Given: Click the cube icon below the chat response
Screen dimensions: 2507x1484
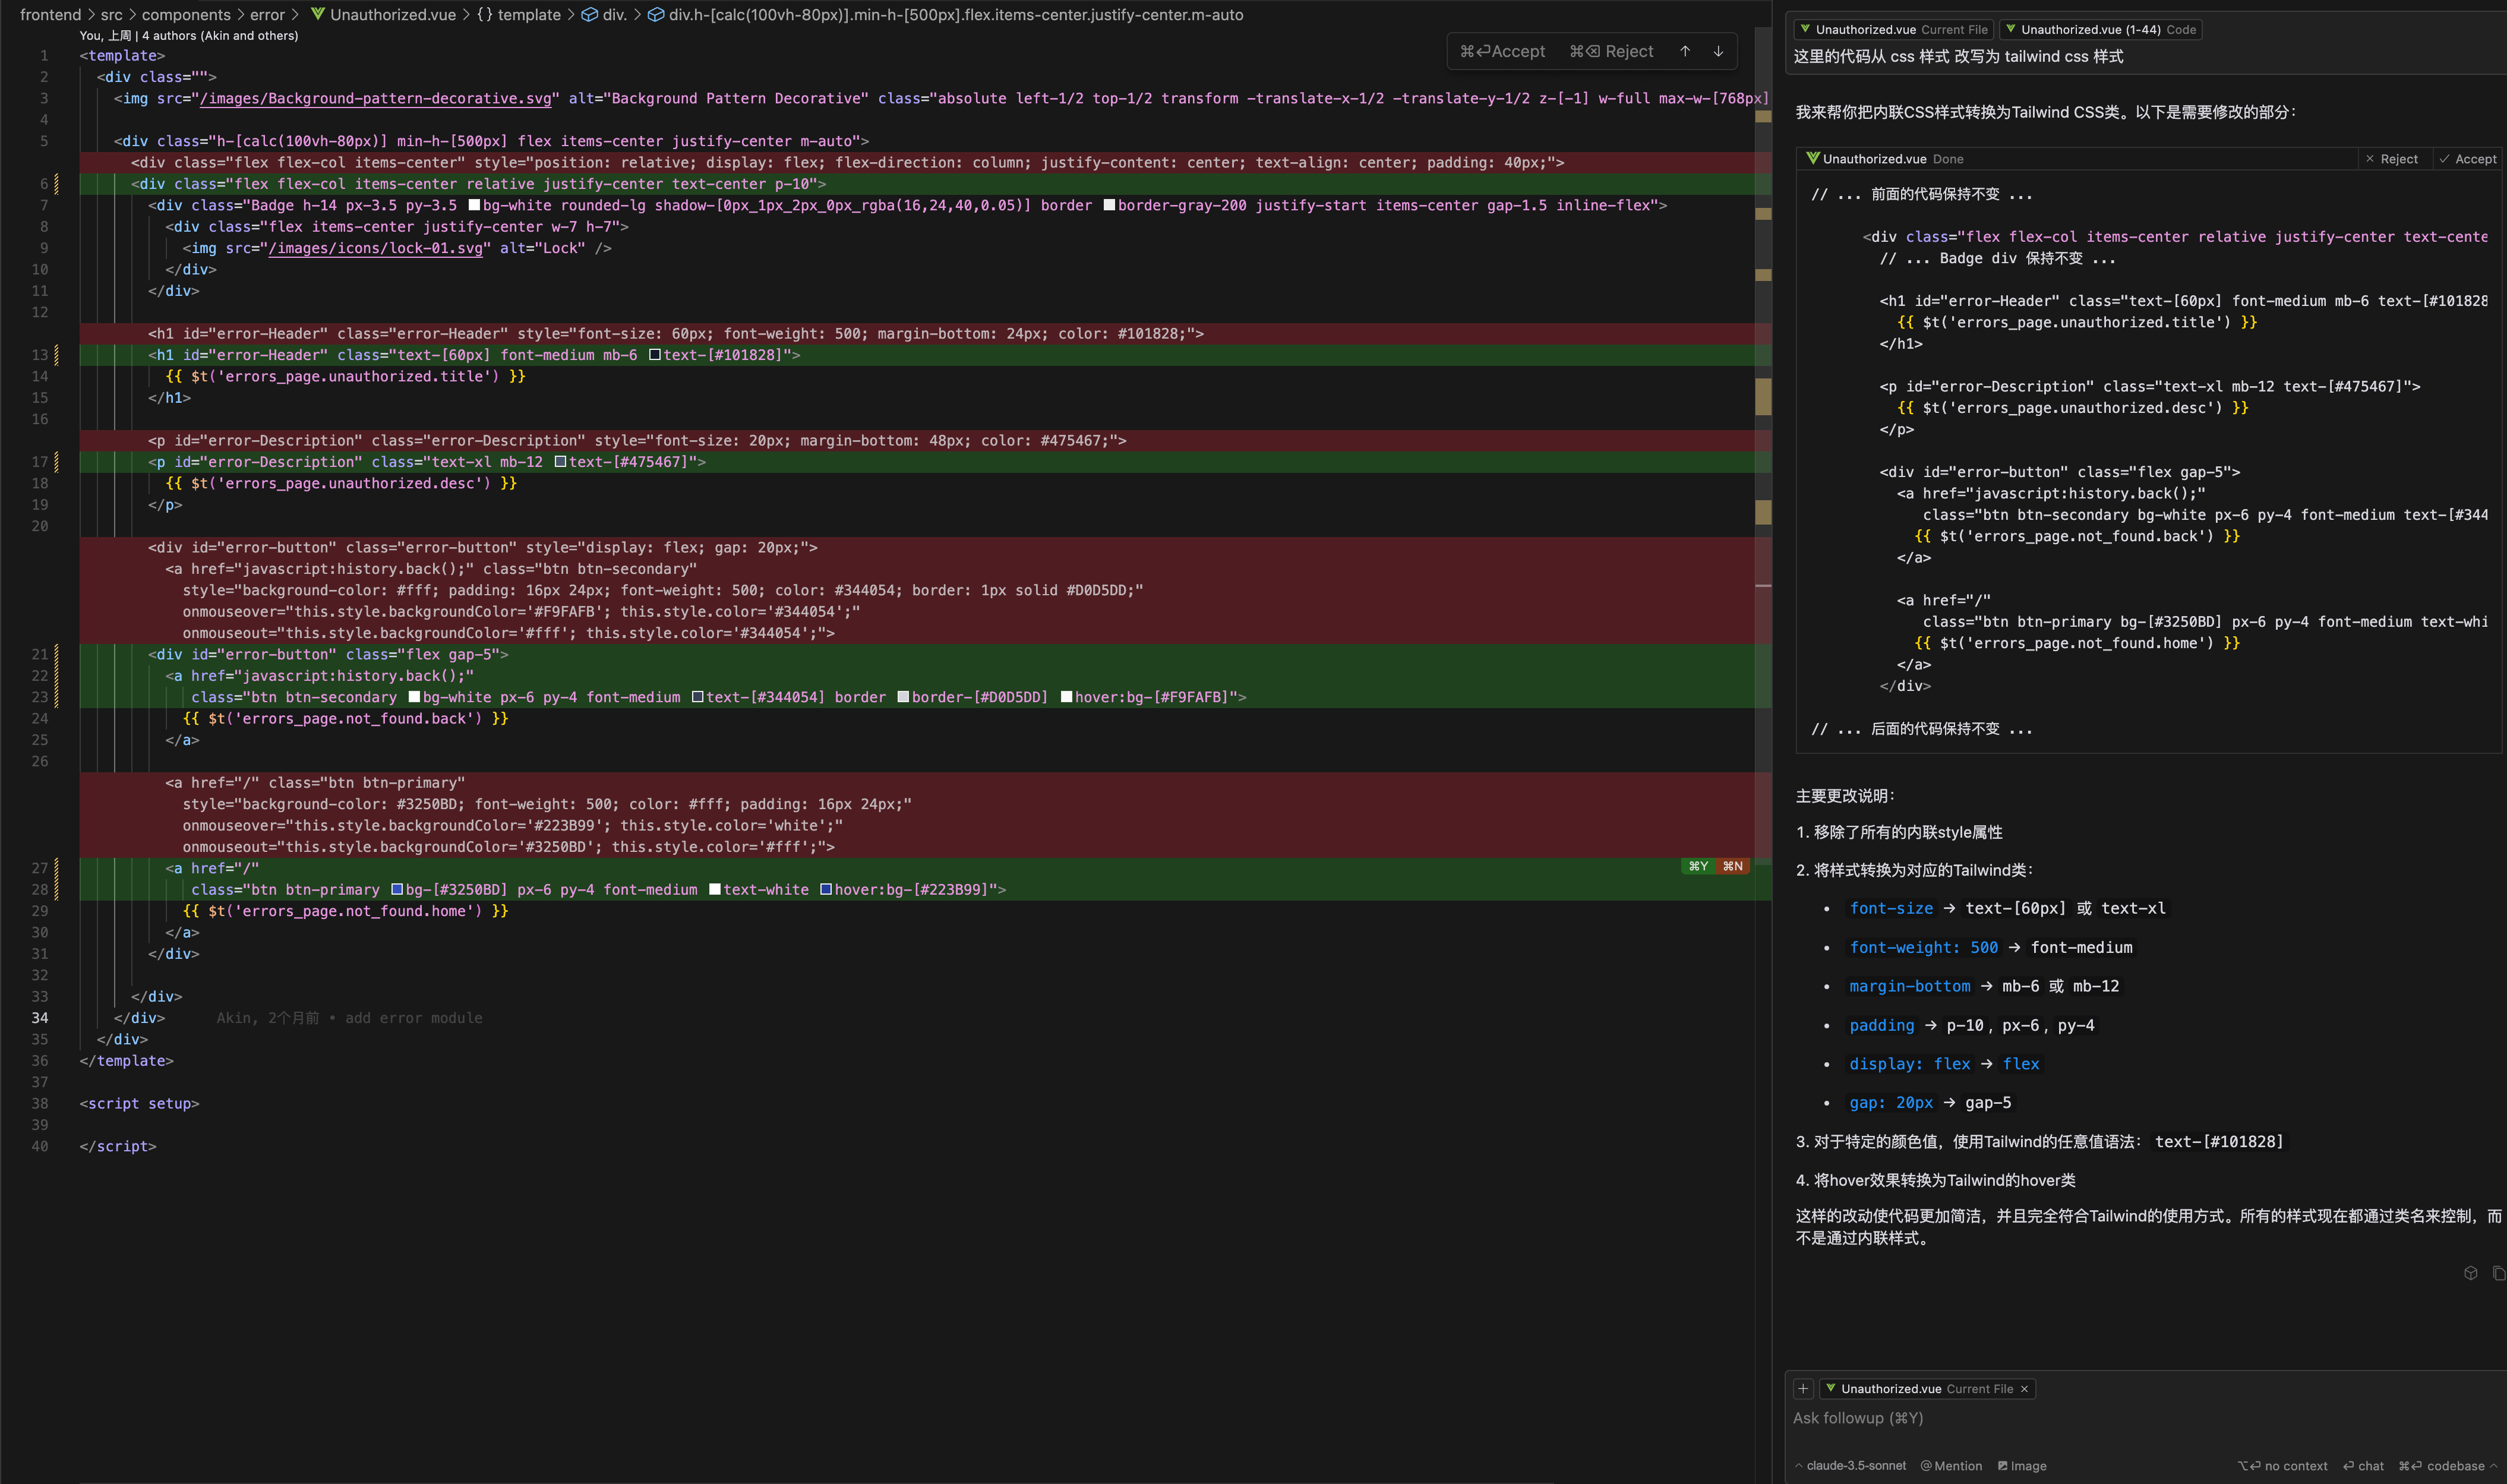Looking at the screenshot, I should (2470, 1273).
